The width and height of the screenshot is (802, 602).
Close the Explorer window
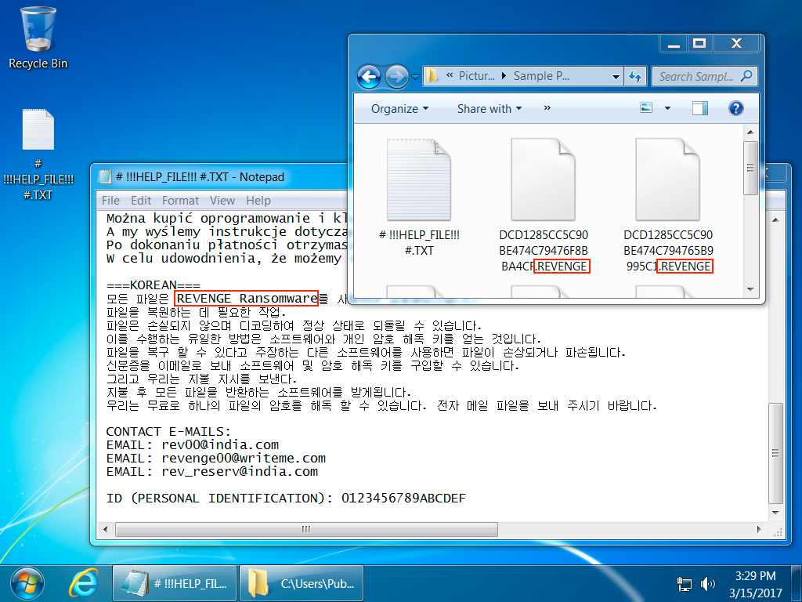point(736,44)
